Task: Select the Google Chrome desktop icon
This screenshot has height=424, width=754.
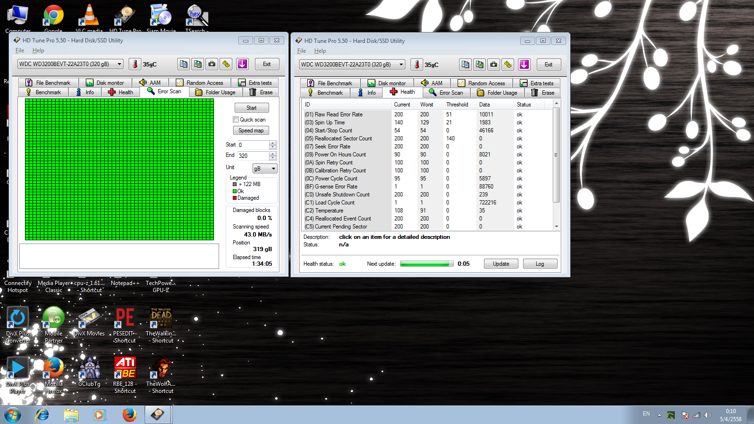Action: coord(53,18)
